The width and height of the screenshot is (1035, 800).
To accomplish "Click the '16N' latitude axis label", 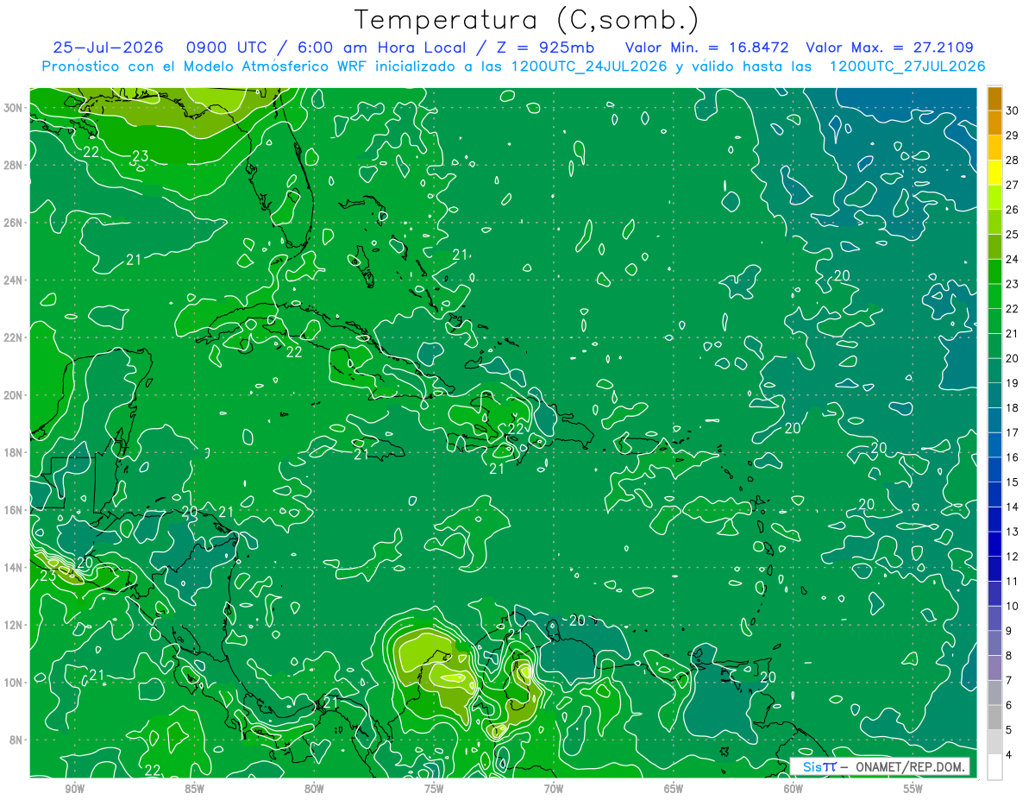I will click(13, 510).
